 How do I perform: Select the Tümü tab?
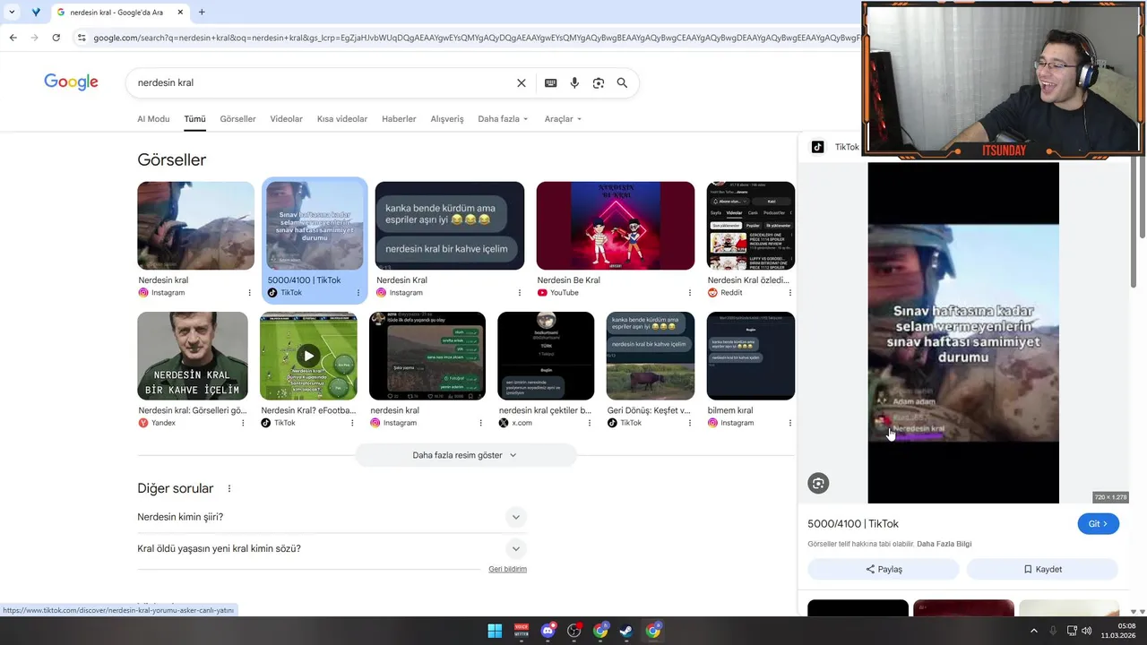(x=194, y=119)
